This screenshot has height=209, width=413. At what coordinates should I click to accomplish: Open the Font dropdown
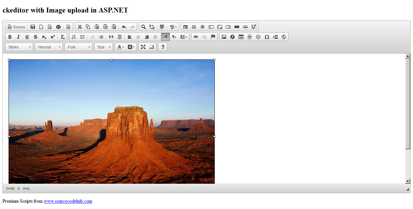pyautogui.click(x=78, y=47)
